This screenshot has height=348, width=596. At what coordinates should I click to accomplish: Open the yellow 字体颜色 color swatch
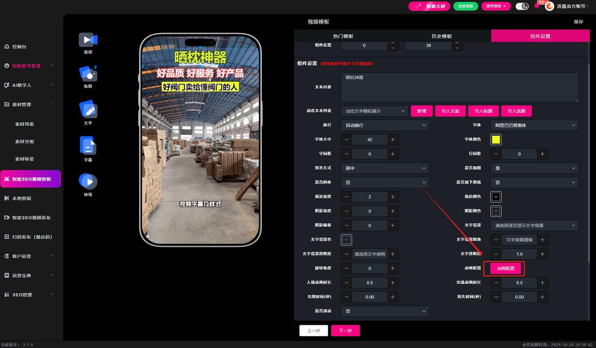[496, 140]
